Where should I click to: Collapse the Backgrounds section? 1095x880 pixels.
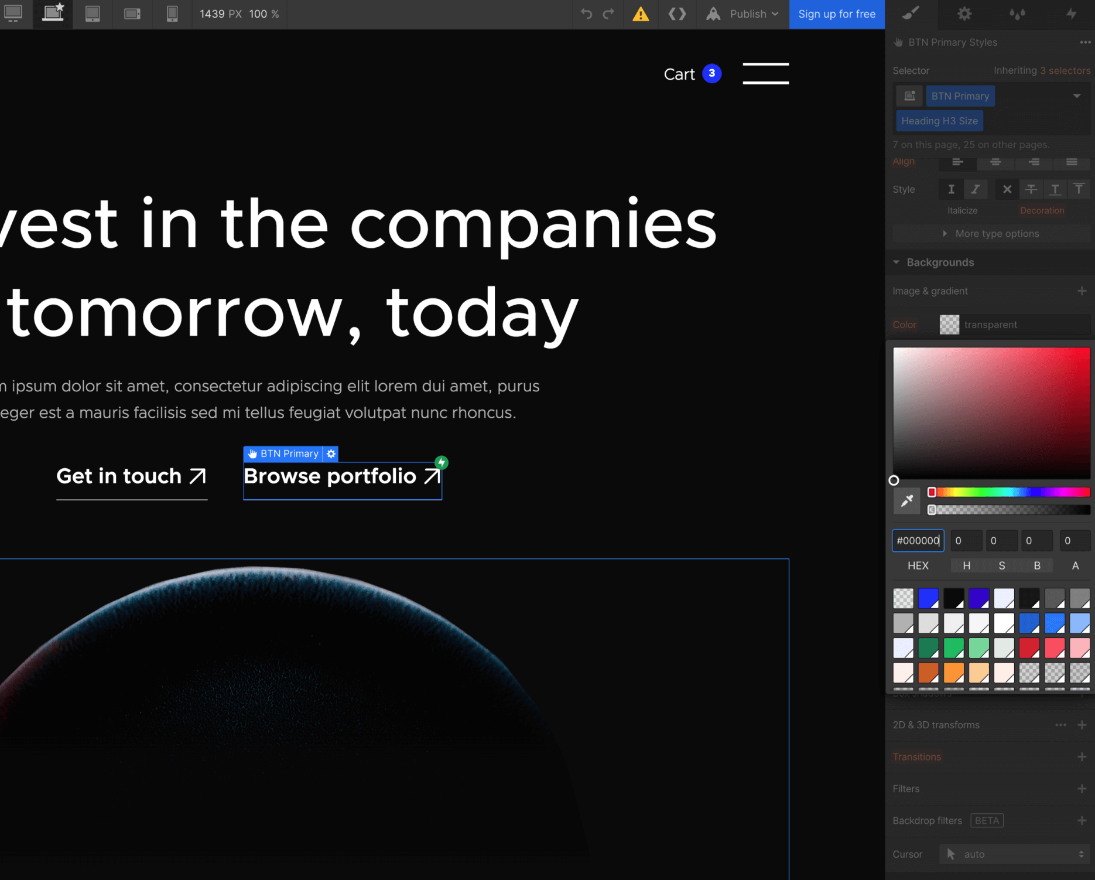pos(896,262)
